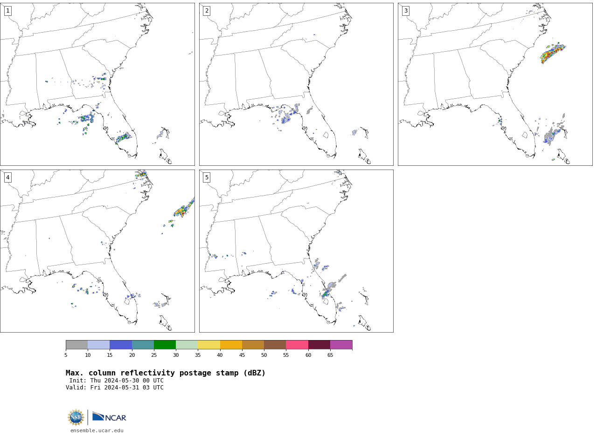Screen dimensions: 597x436
Task: Click the panel number label 1
Action: coord(7,11)
